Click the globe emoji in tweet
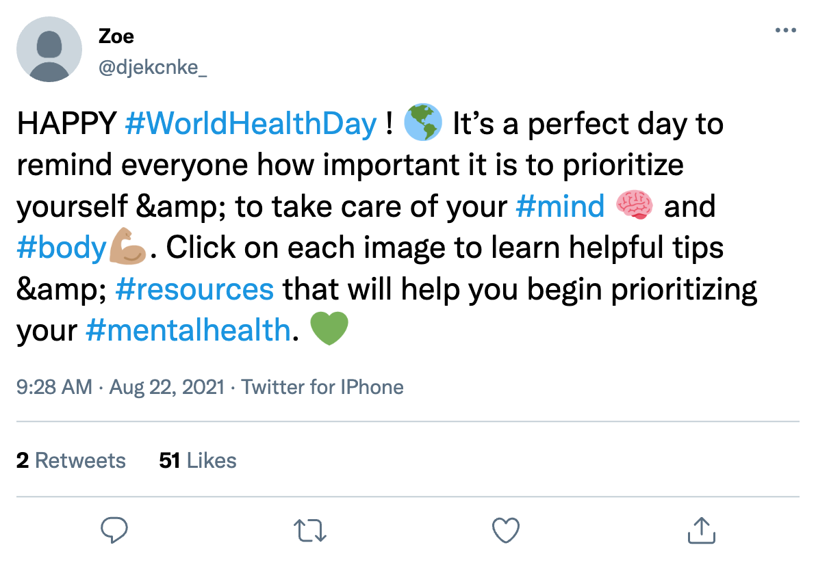Viewport: 816px width, 580px height. pyautogui.click(x=422, y=124)
